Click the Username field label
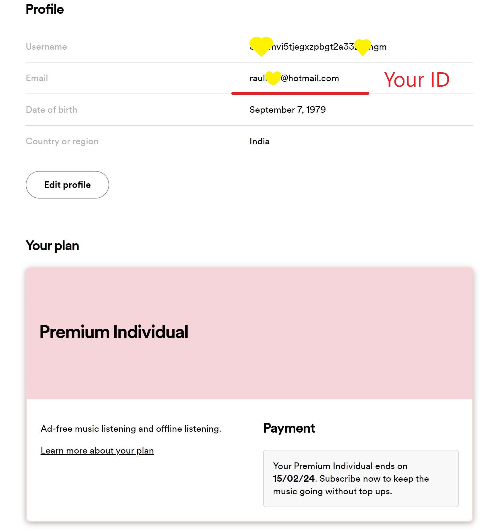The image size is (495, 531). [x=46, y=47]
